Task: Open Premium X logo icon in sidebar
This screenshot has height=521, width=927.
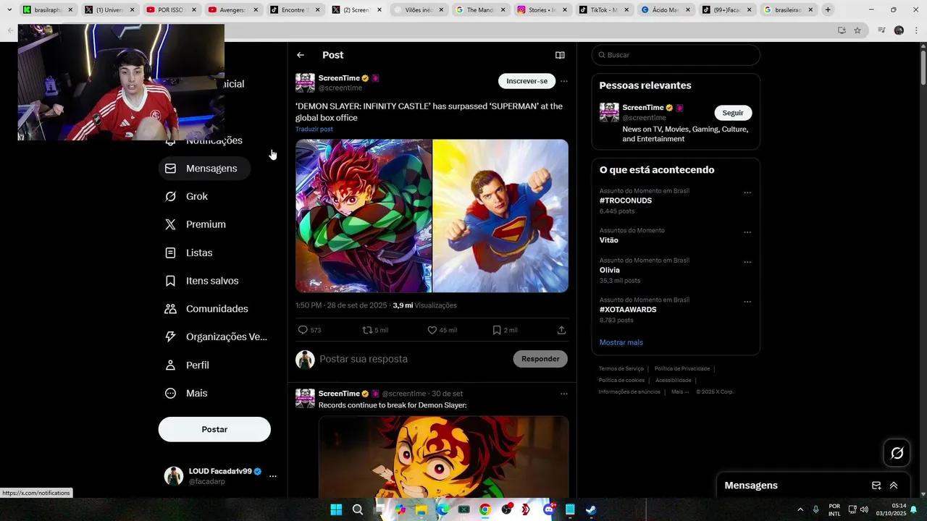Action: click(170, 224)
